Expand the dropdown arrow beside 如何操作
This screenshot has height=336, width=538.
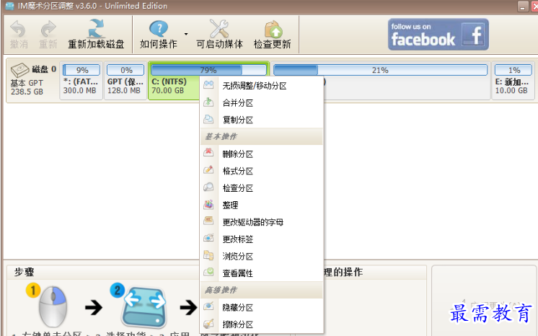click(186, 34)
